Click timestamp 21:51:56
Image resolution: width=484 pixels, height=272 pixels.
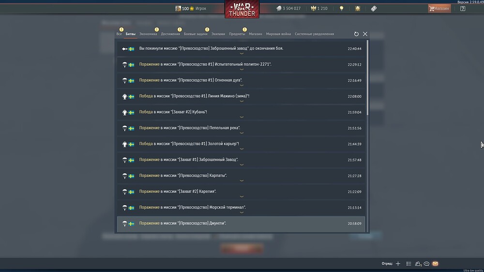click(354, 128)
